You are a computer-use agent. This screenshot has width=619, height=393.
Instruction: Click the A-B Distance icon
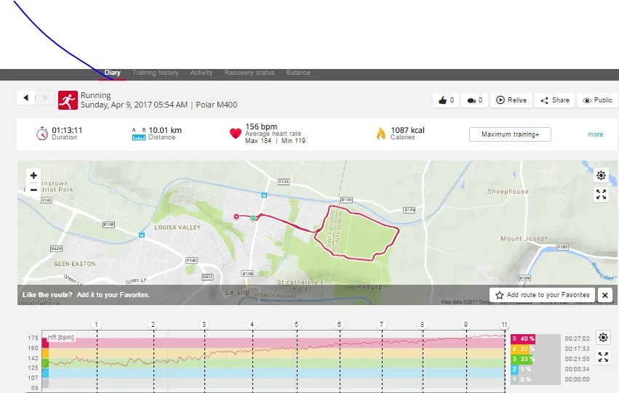138,134
